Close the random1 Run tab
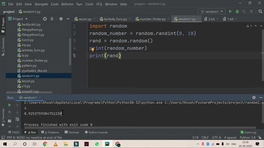264x148 pixels. [x=40, y=97]
